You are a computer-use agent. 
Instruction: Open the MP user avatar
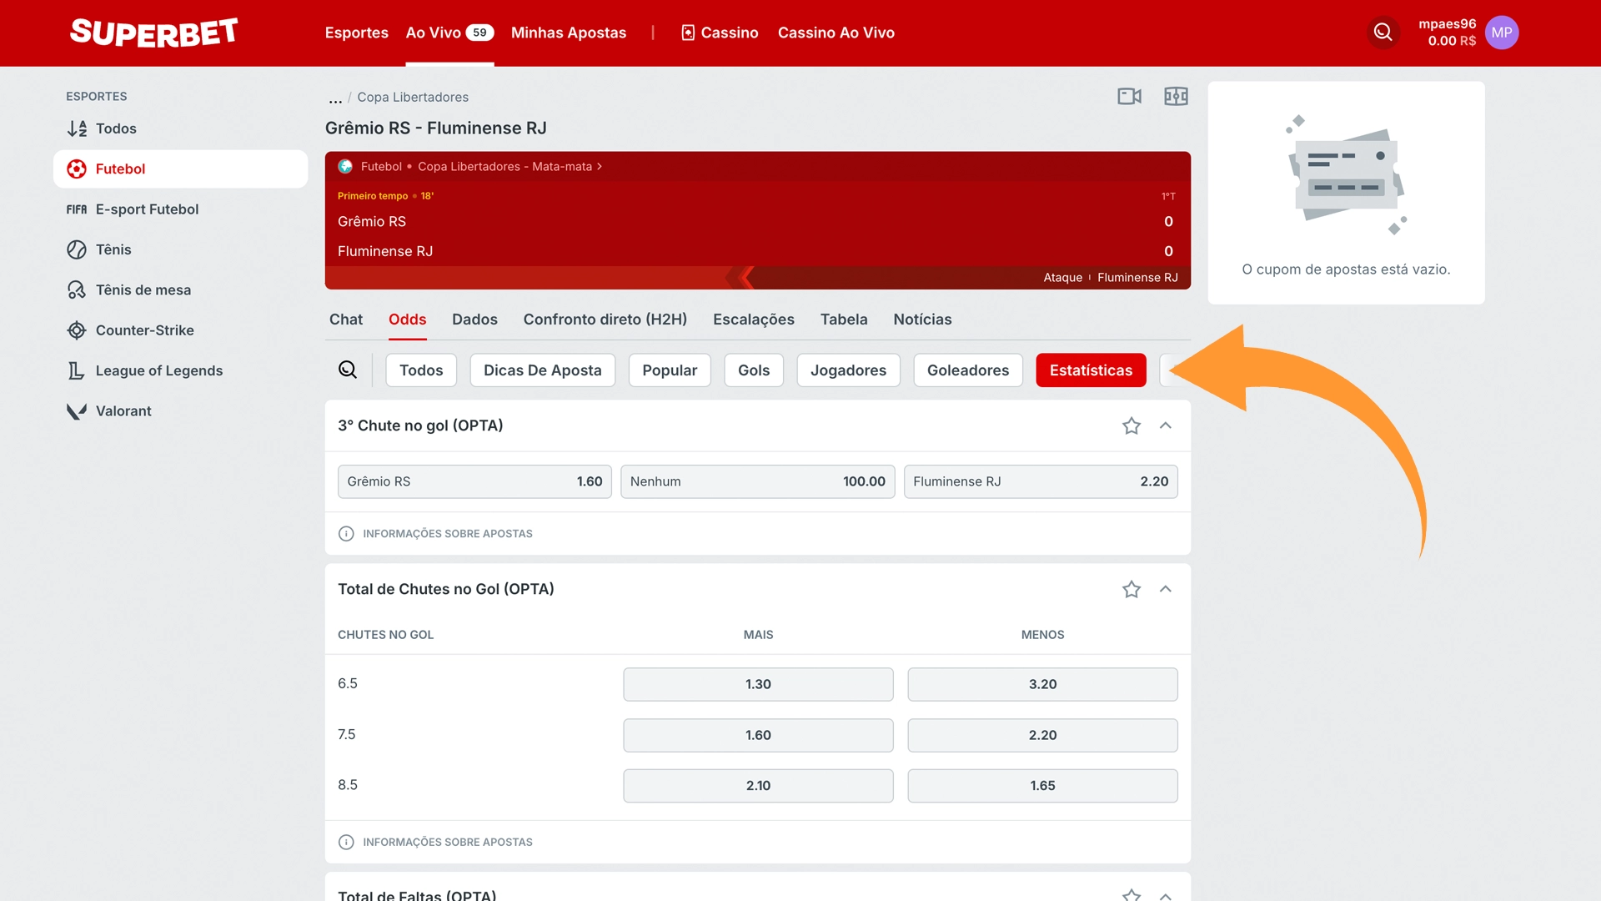point(1502,33)
